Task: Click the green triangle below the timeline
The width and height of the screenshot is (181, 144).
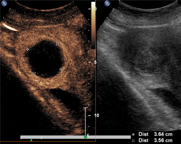Action: coord(31,140)
